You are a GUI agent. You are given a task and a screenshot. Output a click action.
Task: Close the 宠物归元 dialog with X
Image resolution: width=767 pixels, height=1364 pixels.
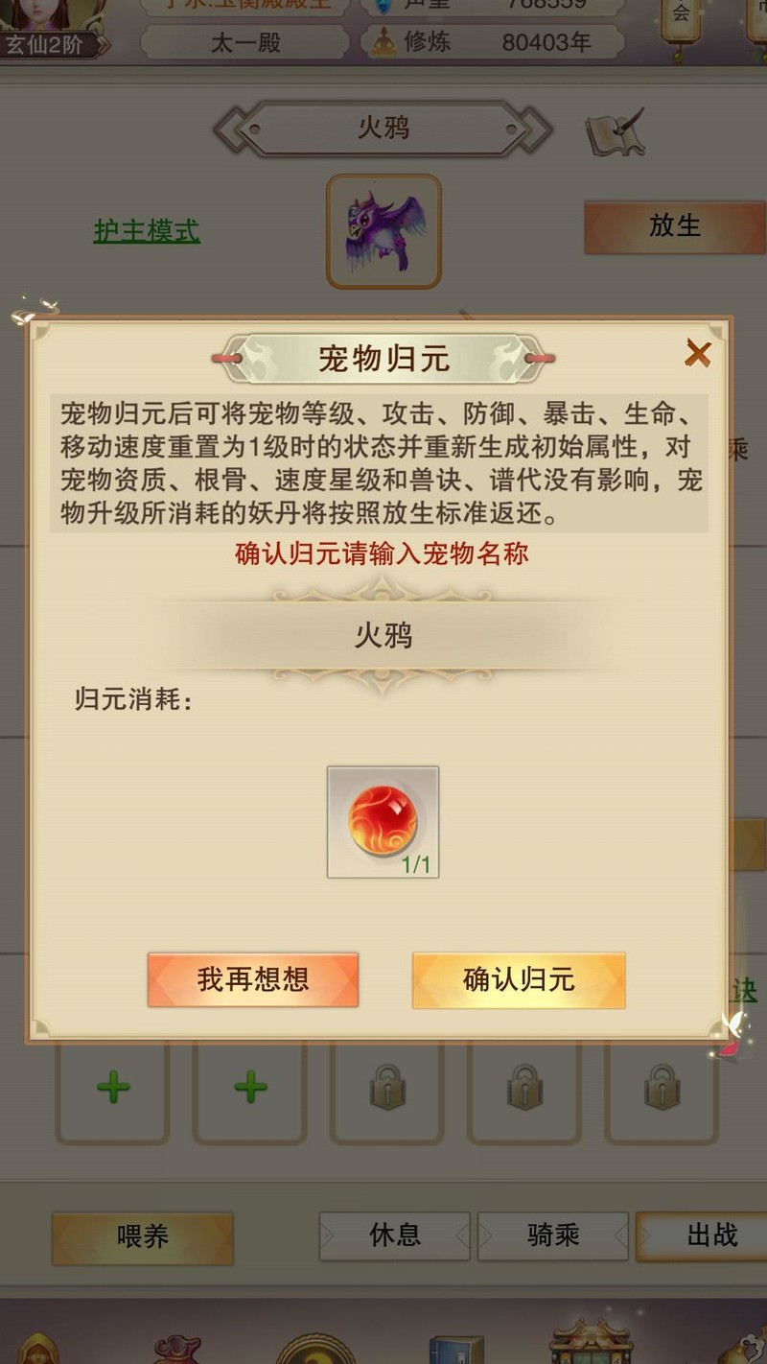coord(697,354)
